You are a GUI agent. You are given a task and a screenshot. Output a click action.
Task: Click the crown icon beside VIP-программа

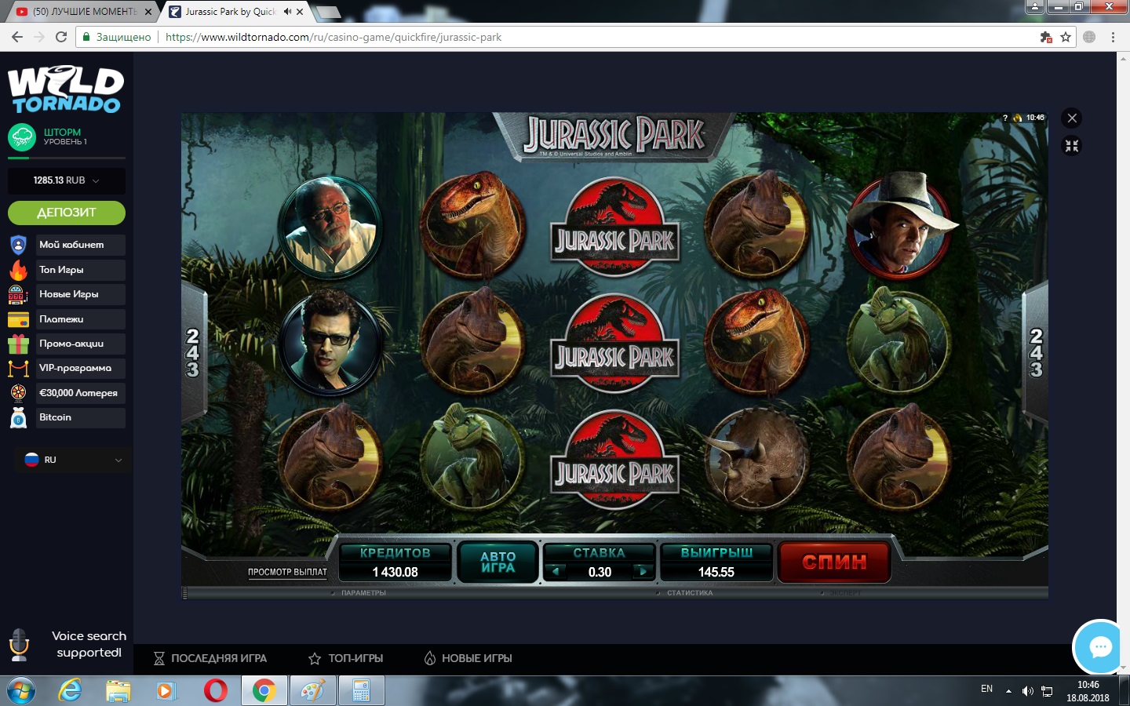click(x=18, y=368)
